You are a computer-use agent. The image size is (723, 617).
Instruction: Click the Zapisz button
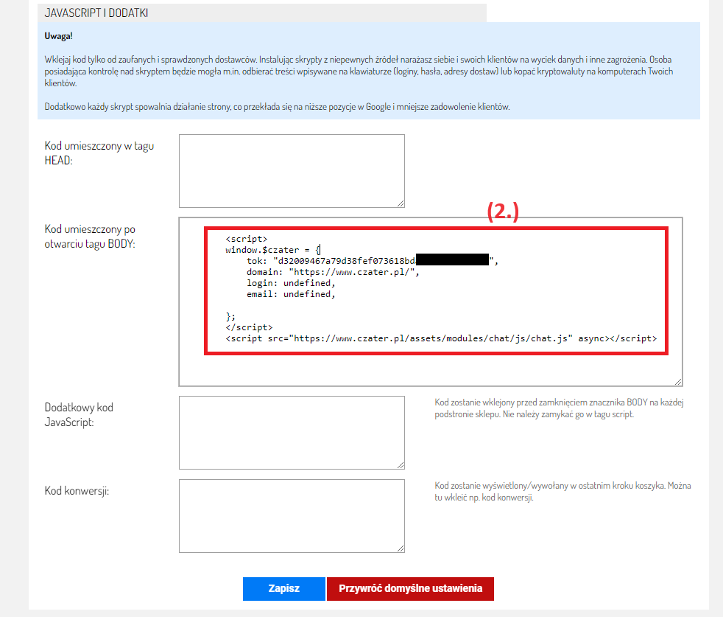(284, 588)
